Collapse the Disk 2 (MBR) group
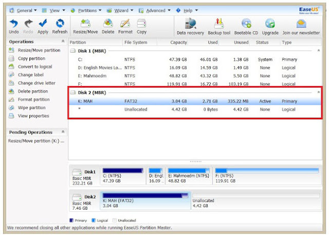 pos(319,93)
